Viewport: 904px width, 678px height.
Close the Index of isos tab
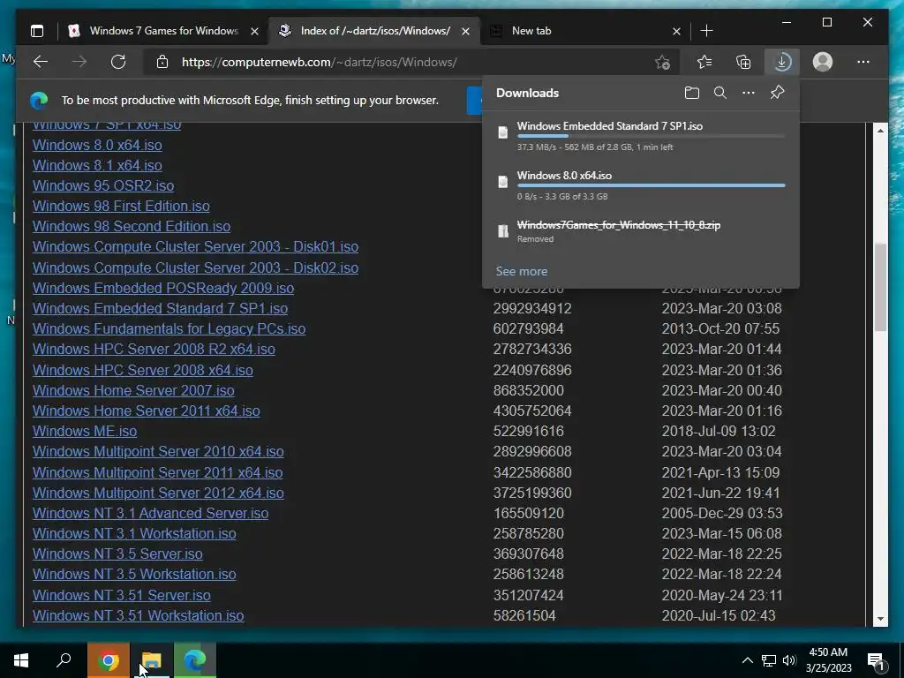(465, 31)
